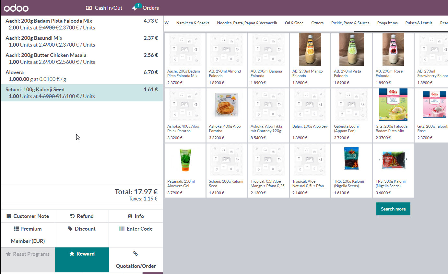Select the Schani 100g Kalonji Seed order line
This screenshot has height=274, width=448.
coord(82,93)
